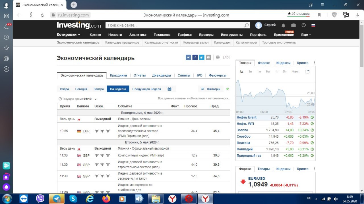The height and width of the screenshot is (204, 364).
Task: Click the email share icon
Action: (x=208, y=57)
